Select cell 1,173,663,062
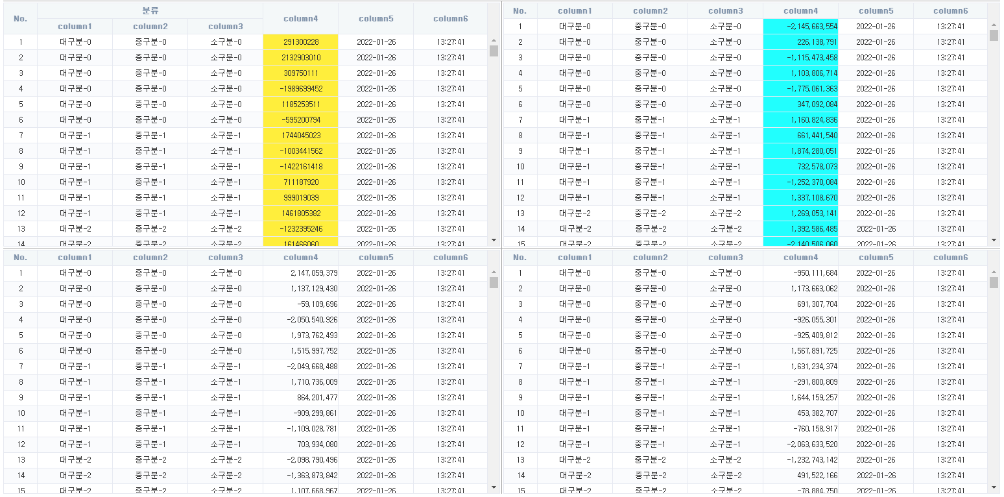The width and height of the screenshot is (1004, 497). coord(801,289)
